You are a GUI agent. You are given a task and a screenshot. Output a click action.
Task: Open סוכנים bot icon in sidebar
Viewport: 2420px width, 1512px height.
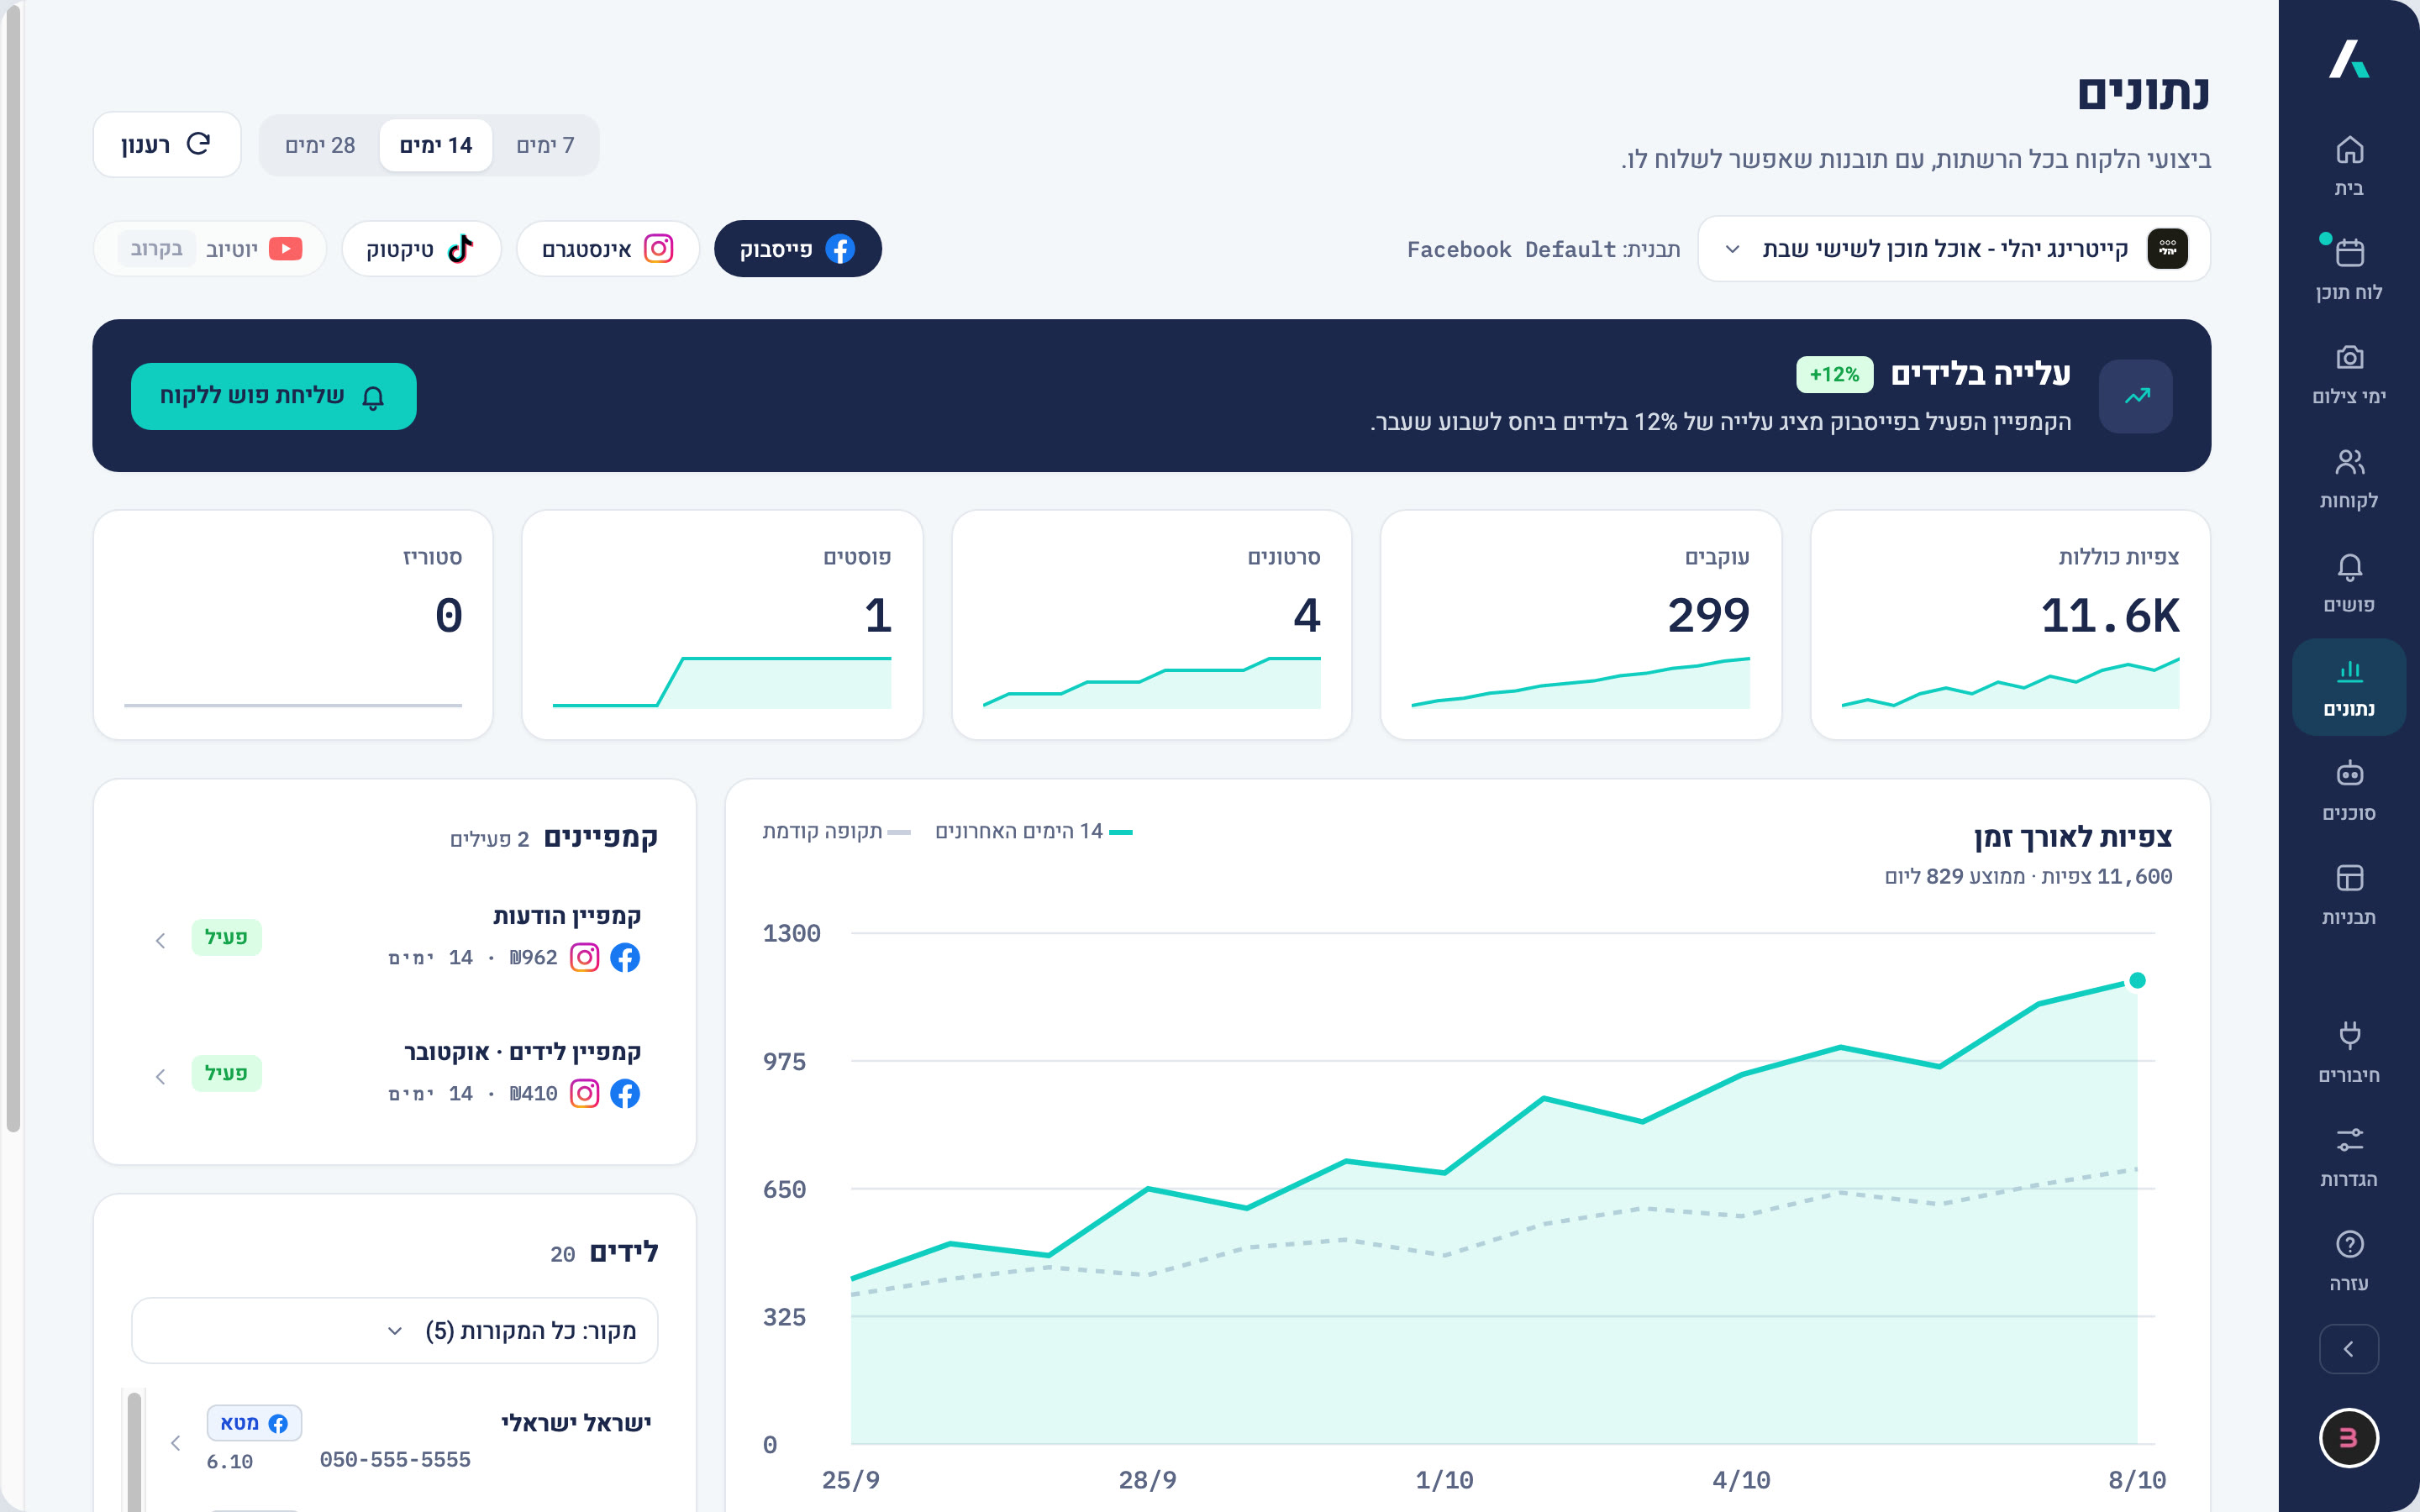point(2348,791)
